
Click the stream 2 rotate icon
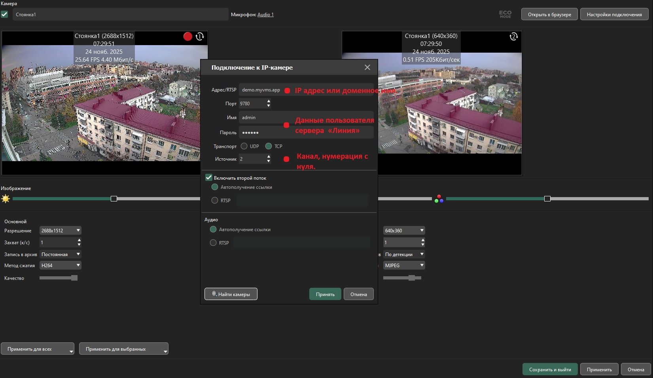pyautogui.click(x=513, y=36)
